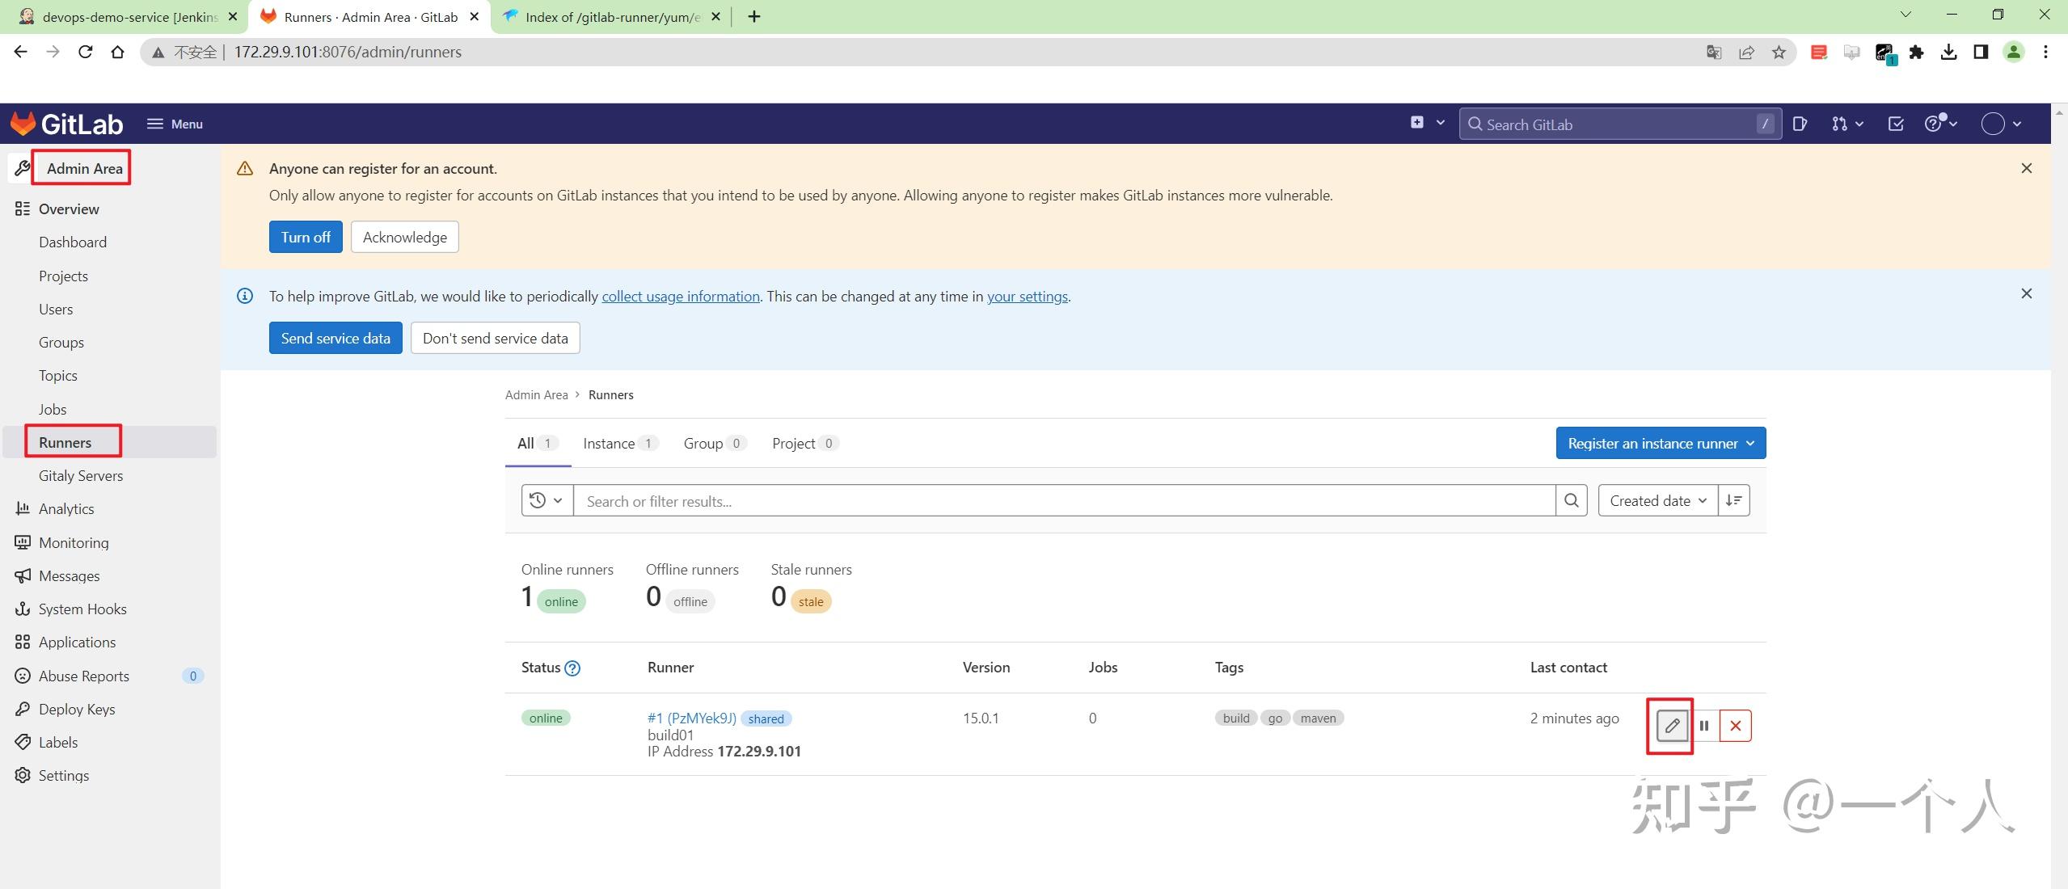Close the usage information banner

point(2026,293)
